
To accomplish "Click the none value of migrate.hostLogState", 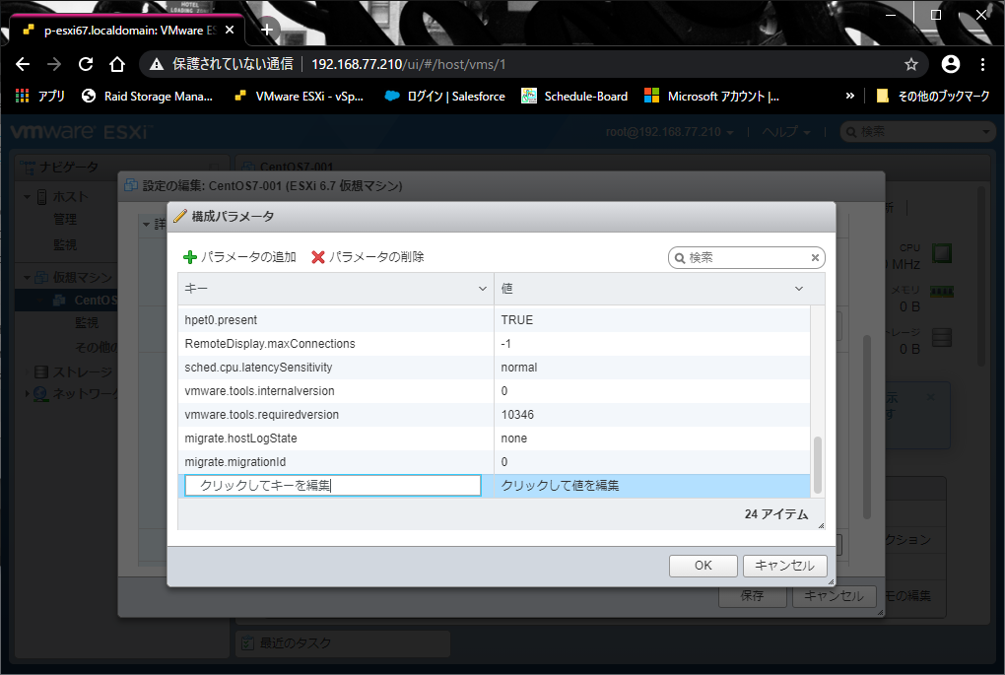I will pyautogui.click(x=514, y=439).
